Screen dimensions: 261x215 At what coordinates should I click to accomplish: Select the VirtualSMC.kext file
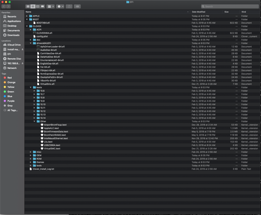(x=52, y=149)
